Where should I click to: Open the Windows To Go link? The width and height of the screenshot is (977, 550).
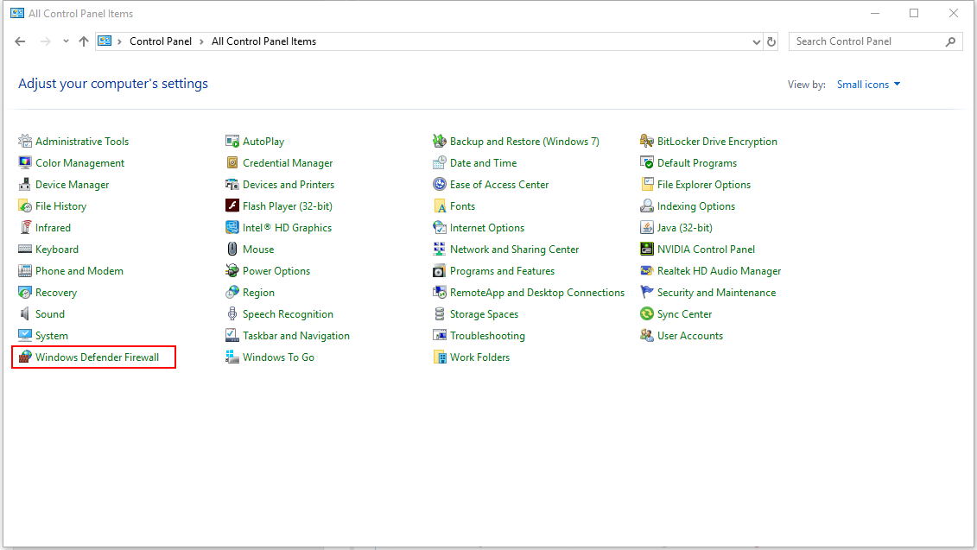click(278, 357)
